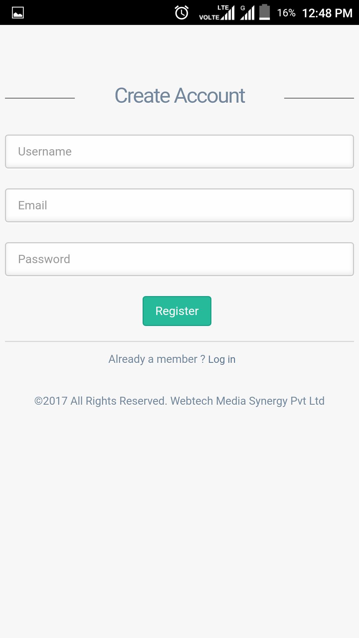Open the Log in link
Image resolution: width=359 pixels, height=638 pixels.
tap(222, 359)
